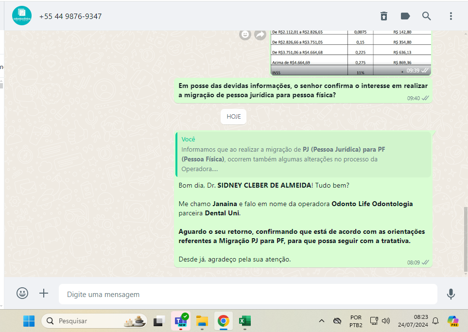Open the notifications bell
The image size is (468, 332).
[435, 321]
